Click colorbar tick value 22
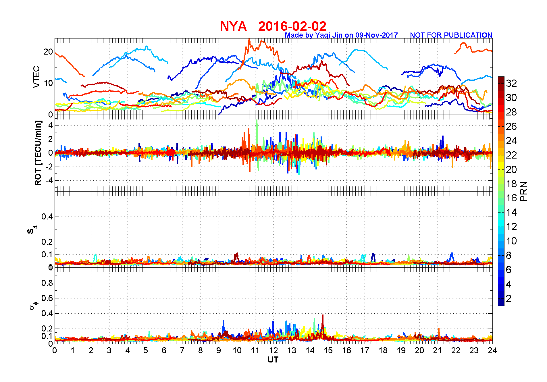The width and height of the screenshot is (547, 382). pyautogui.click(x=511, y=155)
